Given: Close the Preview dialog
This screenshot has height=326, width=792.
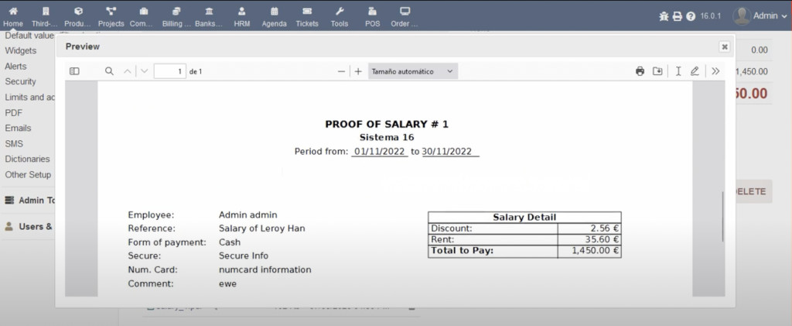Looking at the screenshot, I should point(725,46).
